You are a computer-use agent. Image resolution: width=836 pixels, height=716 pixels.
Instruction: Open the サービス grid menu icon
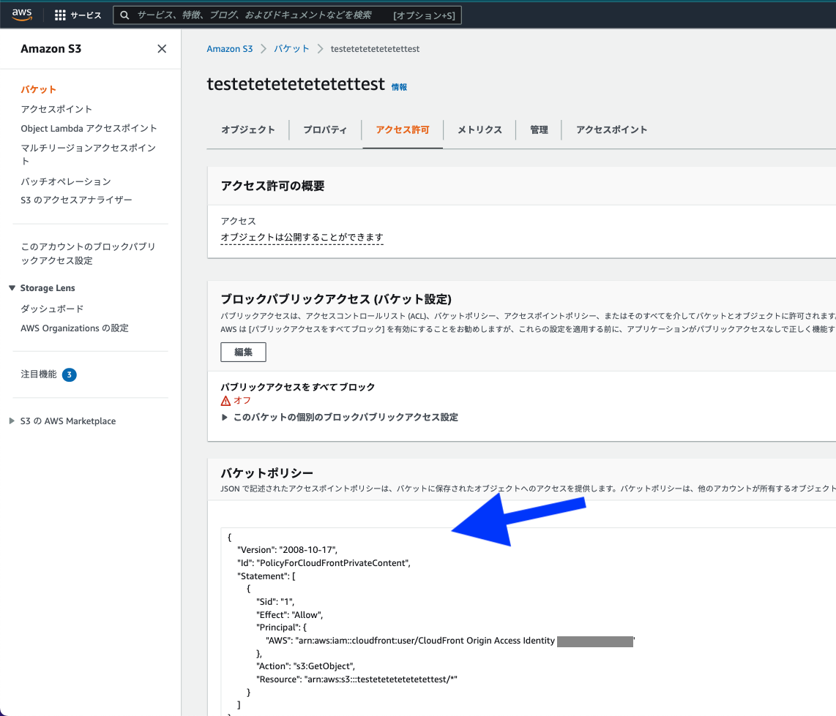pyautogui.click(x=60, y=15)
